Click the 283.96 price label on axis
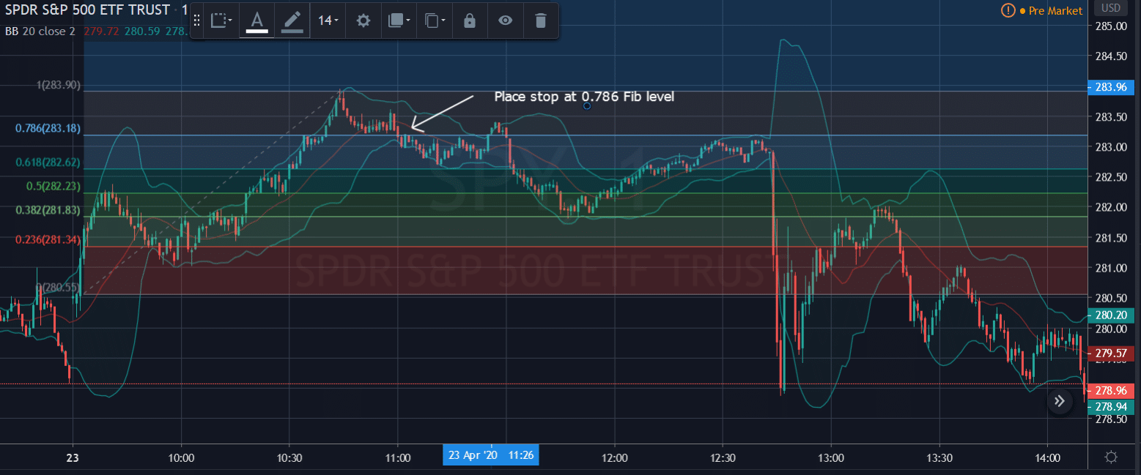Screen dimensions: 1141x475 point(1111,88)
